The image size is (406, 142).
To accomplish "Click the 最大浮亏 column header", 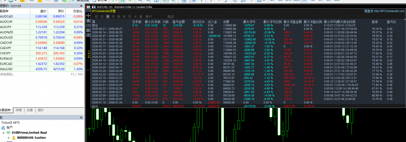I will [249, 22].
